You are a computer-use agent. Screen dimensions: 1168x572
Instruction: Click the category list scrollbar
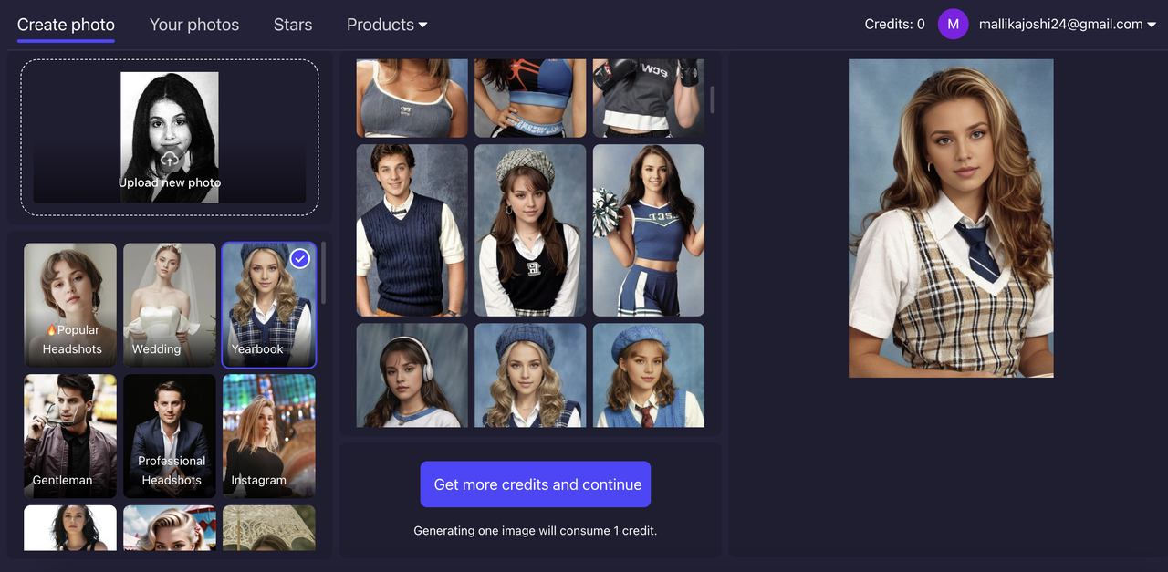[x=323, y=273]
